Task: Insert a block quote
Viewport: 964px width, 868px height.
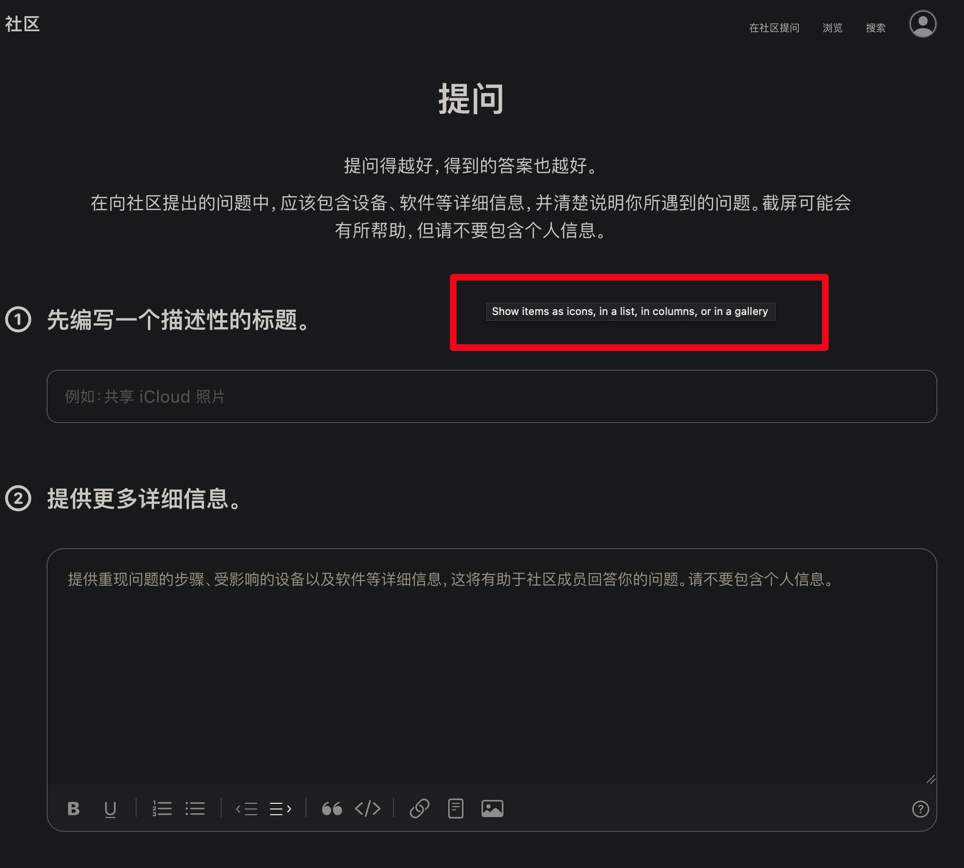Action: click(x=332, y=809)
